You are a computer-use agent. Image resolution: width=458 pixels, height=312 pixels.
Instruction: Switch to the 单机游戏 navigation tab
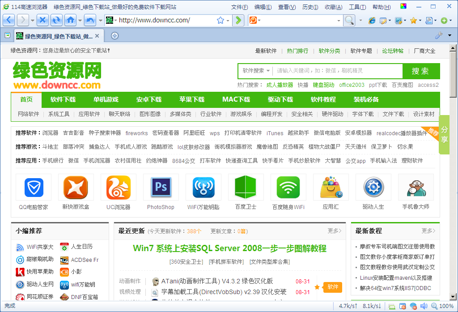pyautogui.click(x=106, y=99)
